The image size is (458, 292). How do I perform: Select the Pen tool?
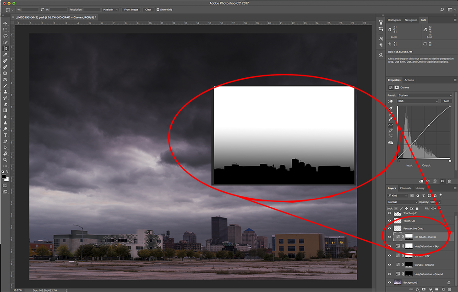tap(5, 141)
